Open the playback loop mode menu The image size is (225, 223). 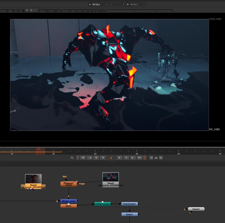click(x=72, y=158)
